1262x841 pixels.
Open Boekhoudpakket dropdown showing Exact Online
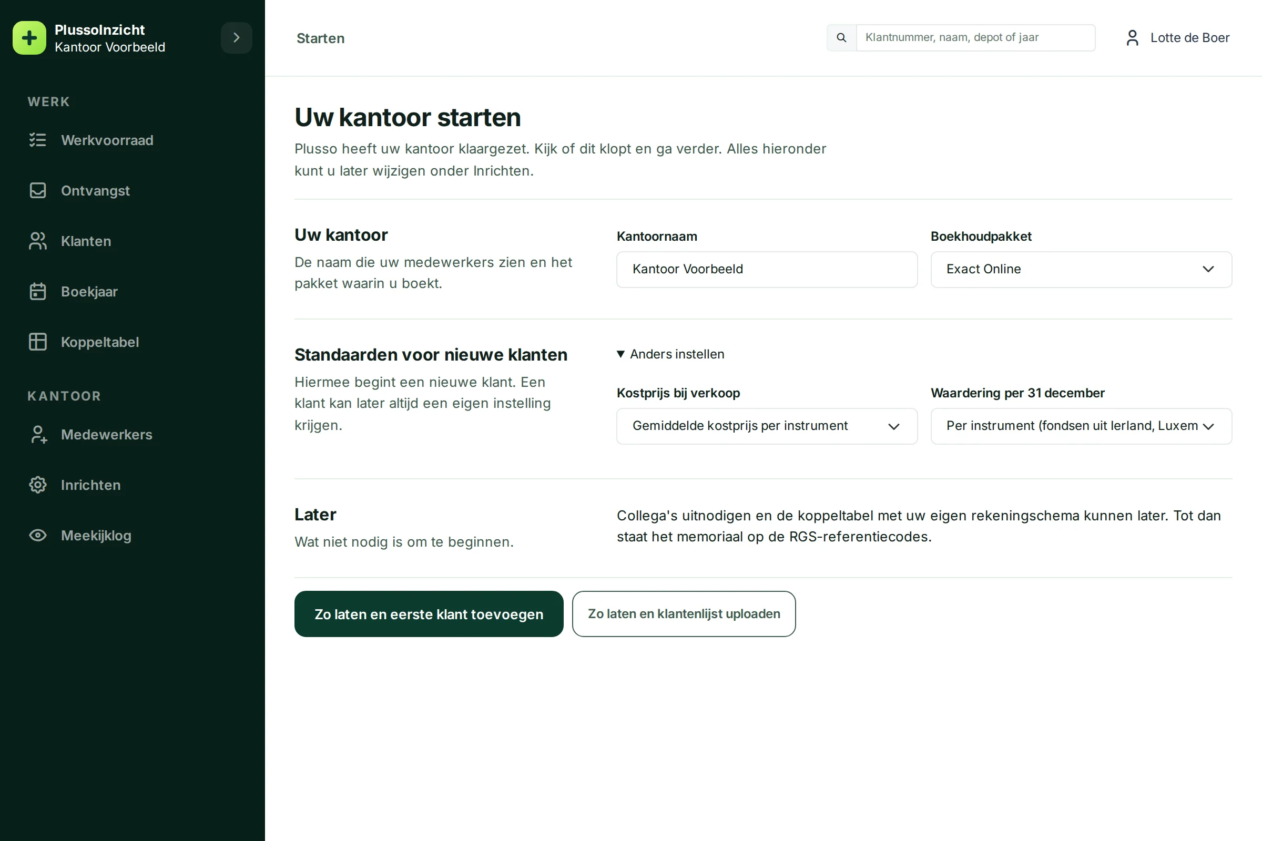[1081, 269]
